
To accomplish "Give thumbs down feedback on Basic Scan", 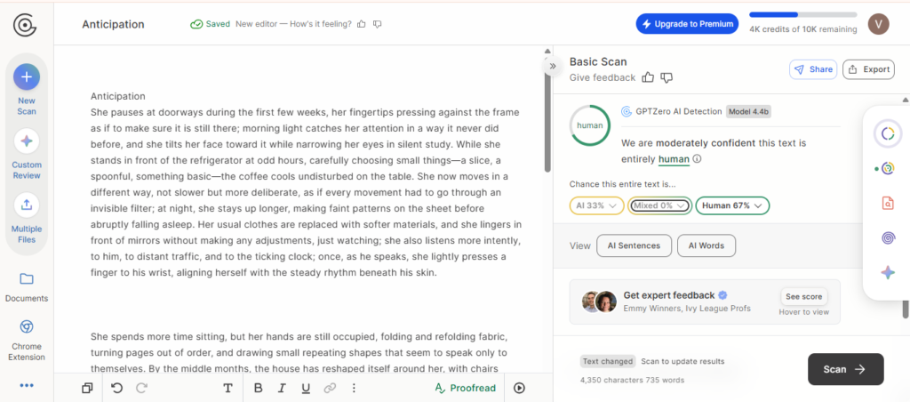I will [x=667, y=77].
